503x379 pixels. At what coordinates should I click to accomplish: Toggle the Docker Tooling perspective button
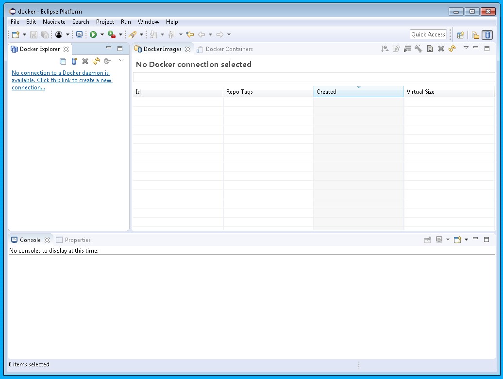coord(487,34)
